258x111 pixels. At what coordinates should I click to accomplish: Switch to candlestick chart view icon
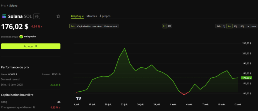coord(169,26)
